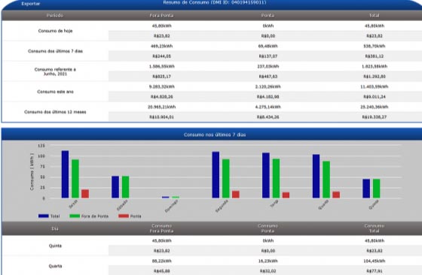
Task: Click the Resumo de Consumo panel title
Action: coord(215,2)
